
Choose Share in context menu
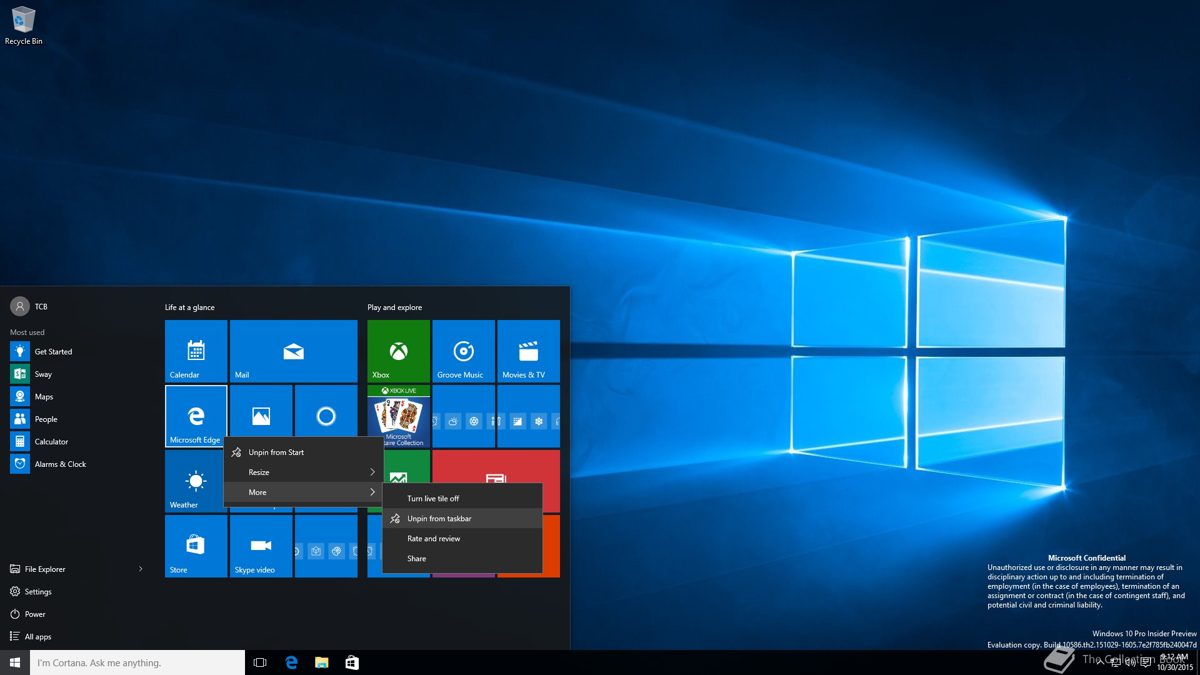point(462,559)
